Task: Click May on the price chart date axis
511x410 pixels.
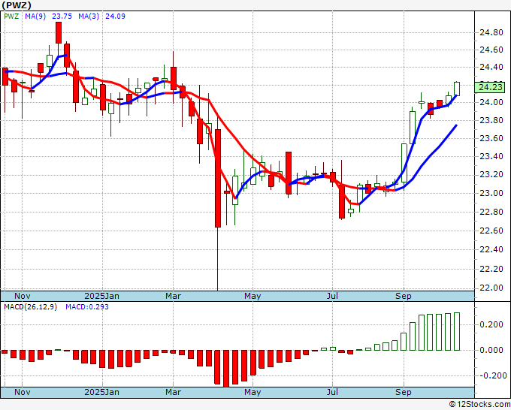Action: pos(252,296)
